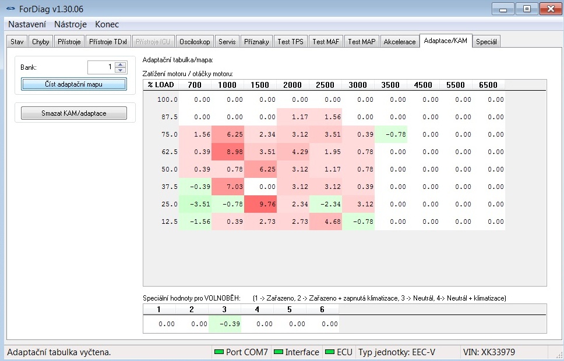Open the Test MAF tab
The image size is (564, 361).
click(326, 42)
